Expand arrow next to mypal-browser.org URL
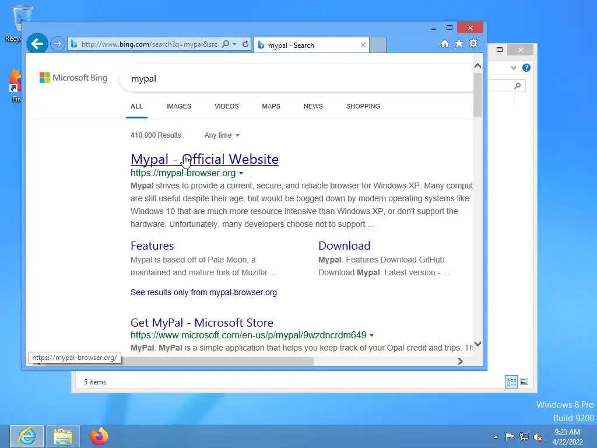The image size is (597, 448). coord(241,173)
